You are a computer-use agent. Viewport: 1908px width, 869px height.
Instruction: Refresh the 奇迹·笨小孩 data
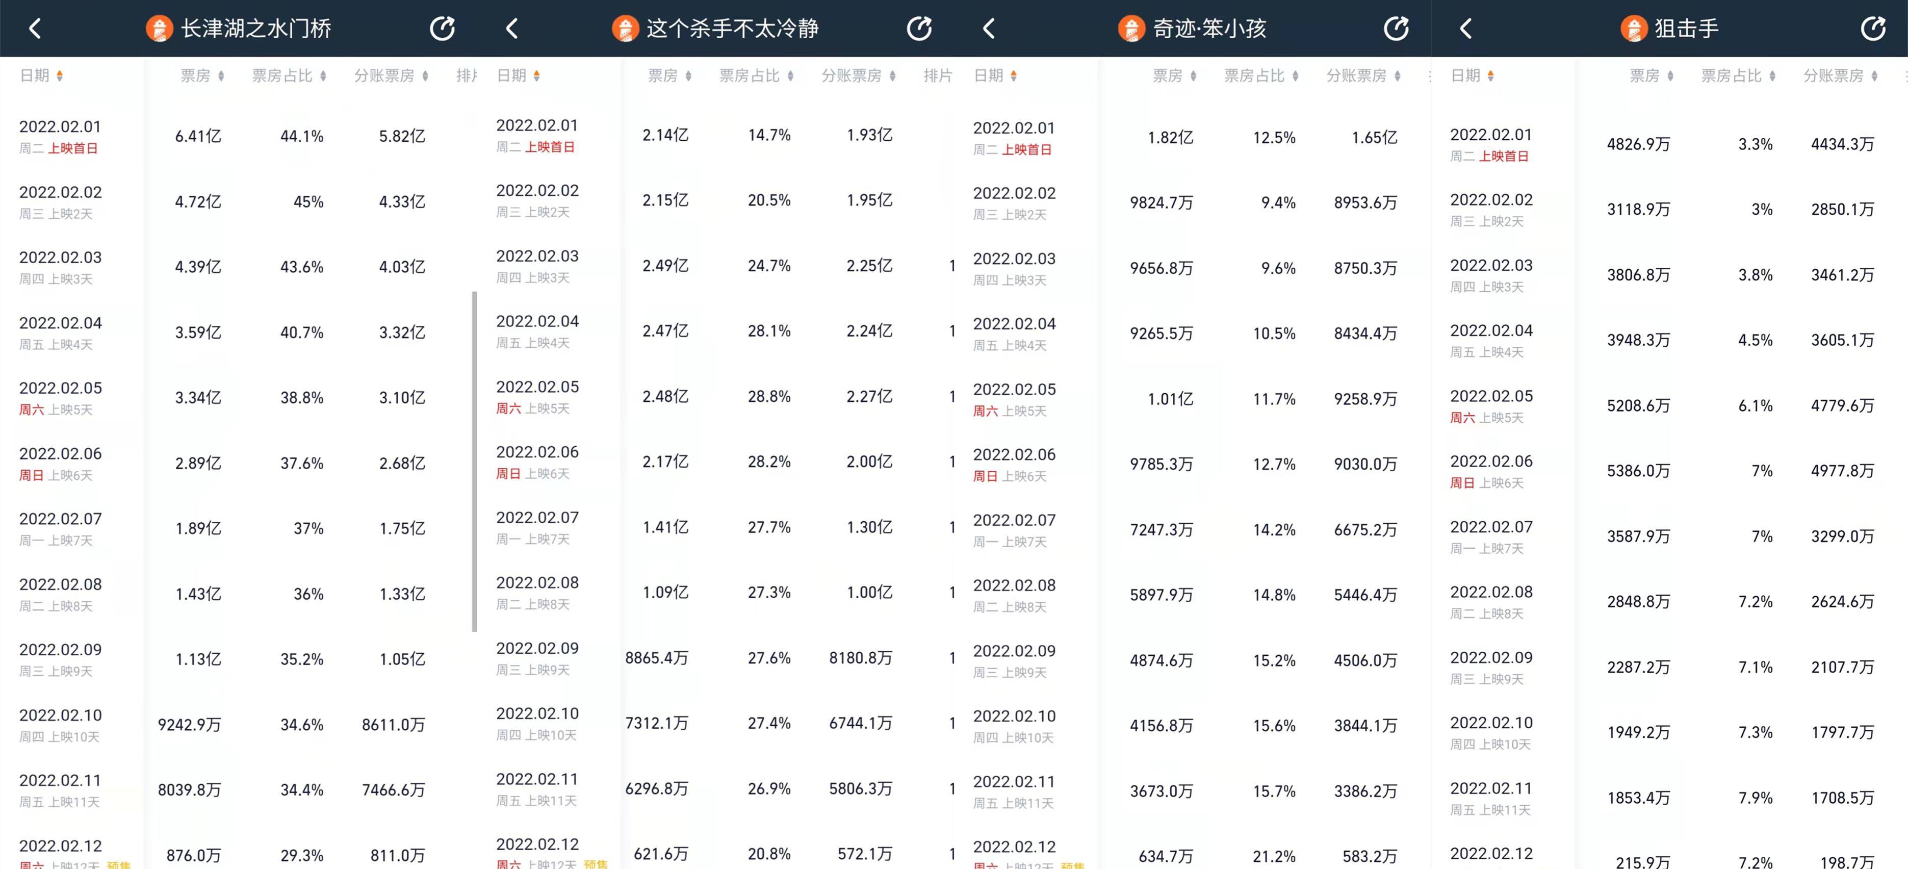pos(1396,29)
